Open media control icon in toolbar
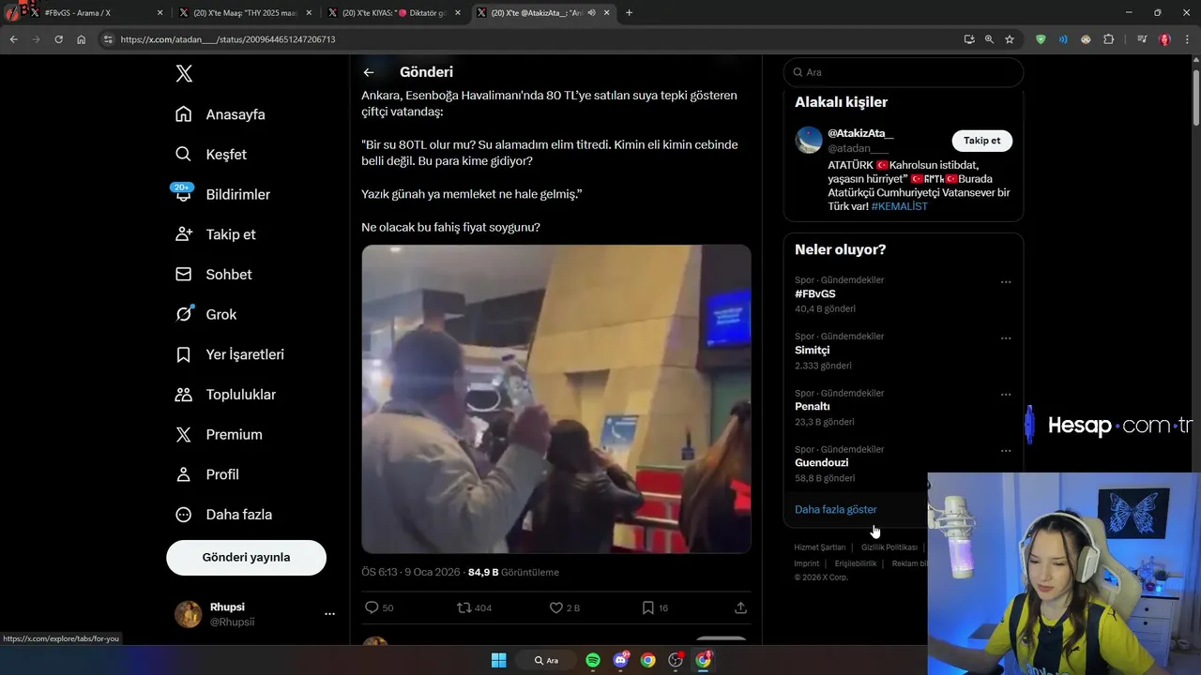Image resolution: width=1201 pixels, height=675 pixels. (x=1142, y=39)
